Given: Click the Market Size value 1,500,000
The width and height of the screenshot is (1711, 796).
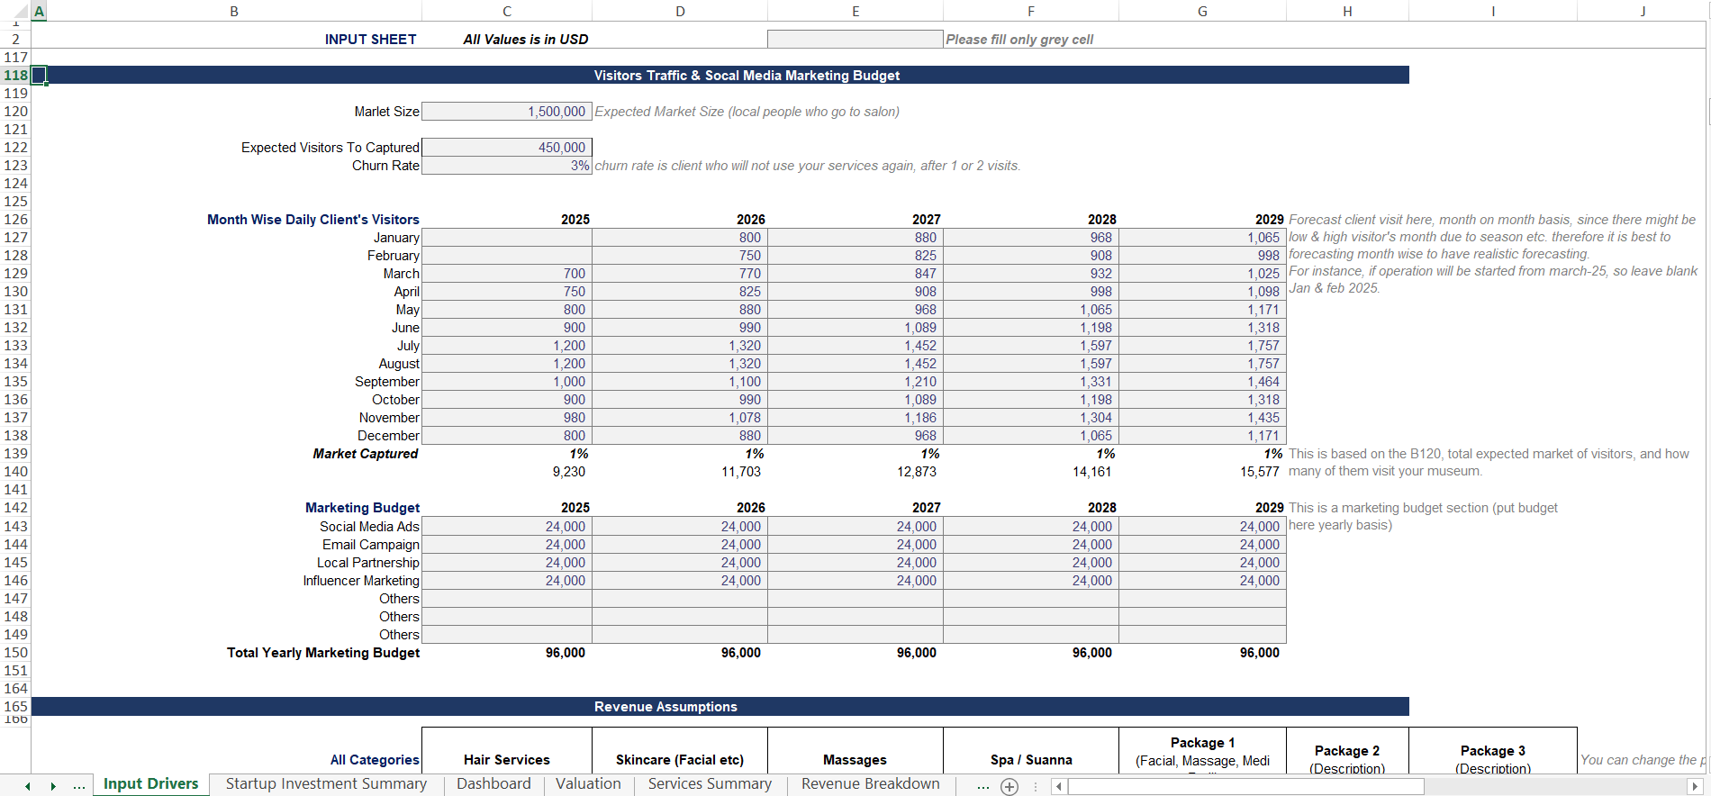Looking at the screenshot, I should click(x=507, y=112).
